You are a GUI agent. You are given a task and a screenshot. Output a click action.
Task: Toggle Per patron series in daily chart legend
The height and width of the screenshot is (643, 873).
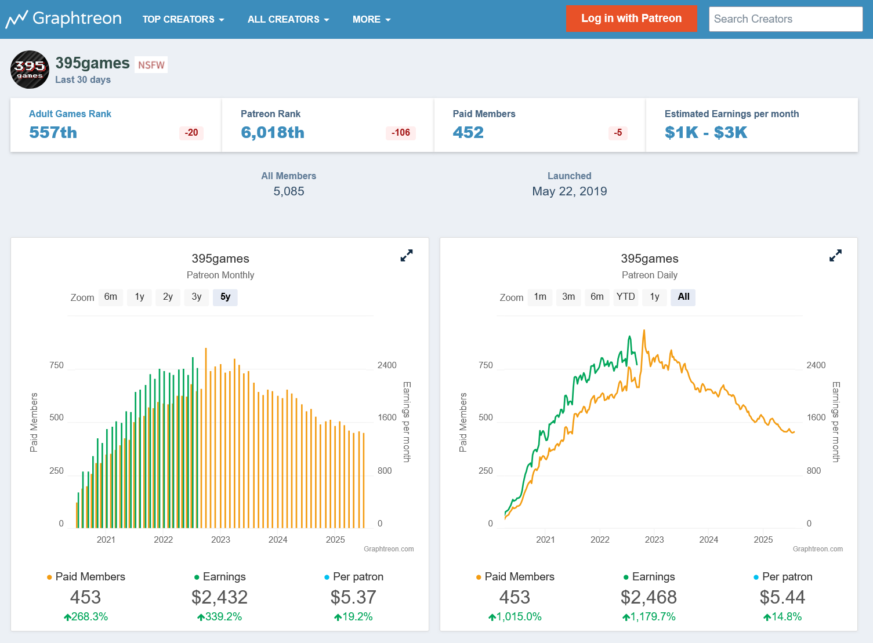pos(787,577)
